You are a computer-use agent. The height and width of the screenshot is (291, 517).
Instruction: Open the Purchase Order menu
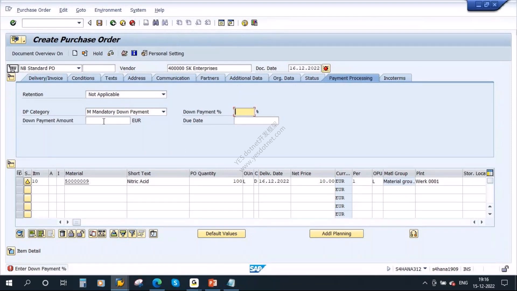coord(34,10)
